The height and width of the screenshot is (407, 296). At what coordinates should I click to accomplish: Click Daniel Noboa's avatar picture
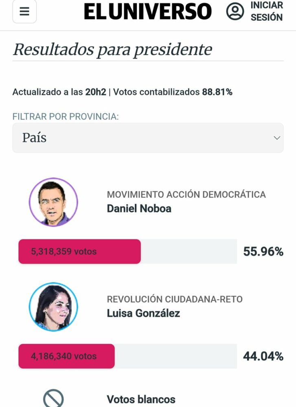pos(53,202)
